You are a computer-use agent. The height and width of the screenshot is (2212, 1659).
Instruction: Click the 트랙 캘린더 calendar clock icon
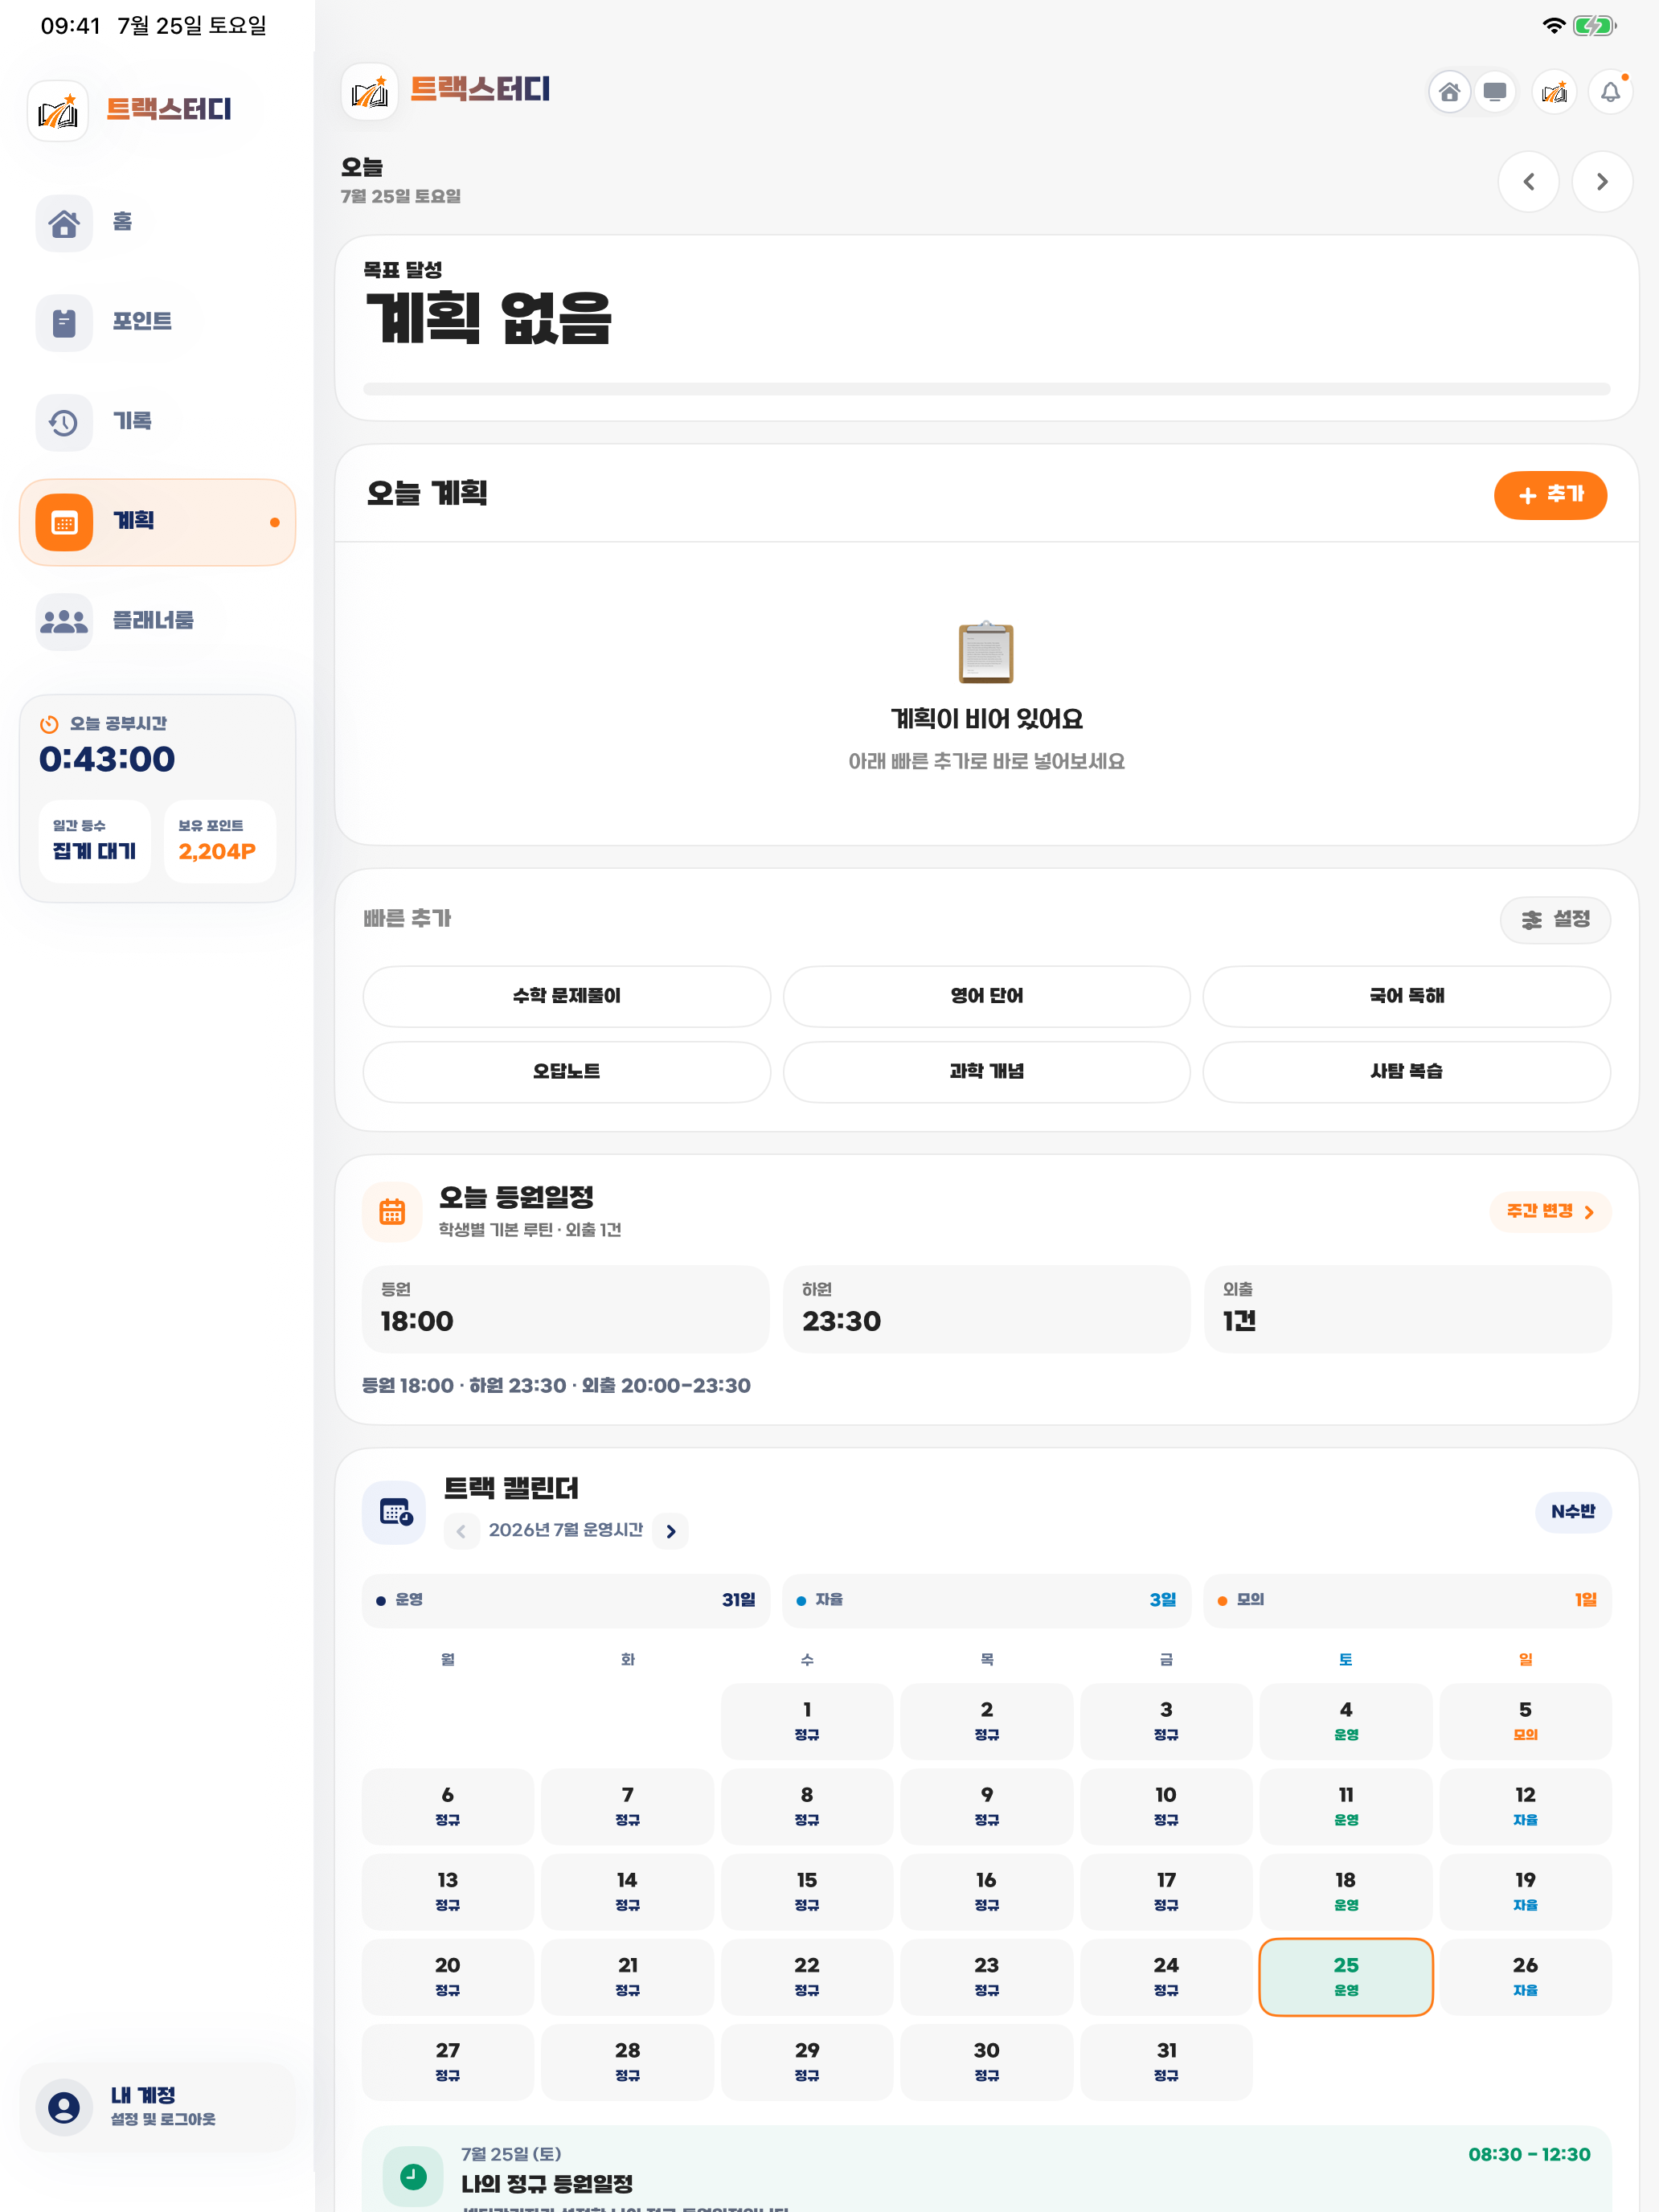[x=394, y=1512]
